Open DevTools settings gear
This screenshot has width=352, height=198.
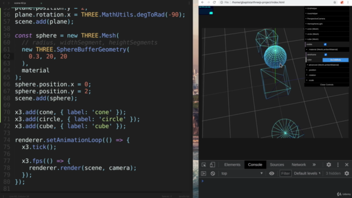[329, 165]
